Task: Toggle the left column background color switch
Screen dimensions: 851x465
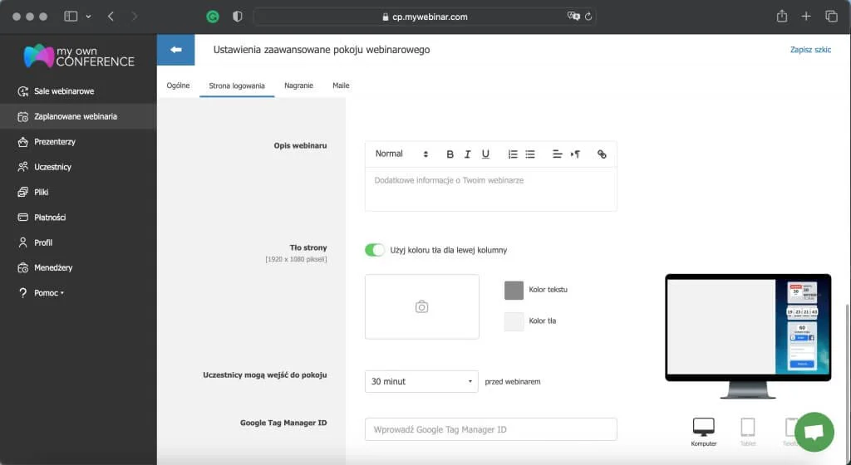Action: coord(375,250)
